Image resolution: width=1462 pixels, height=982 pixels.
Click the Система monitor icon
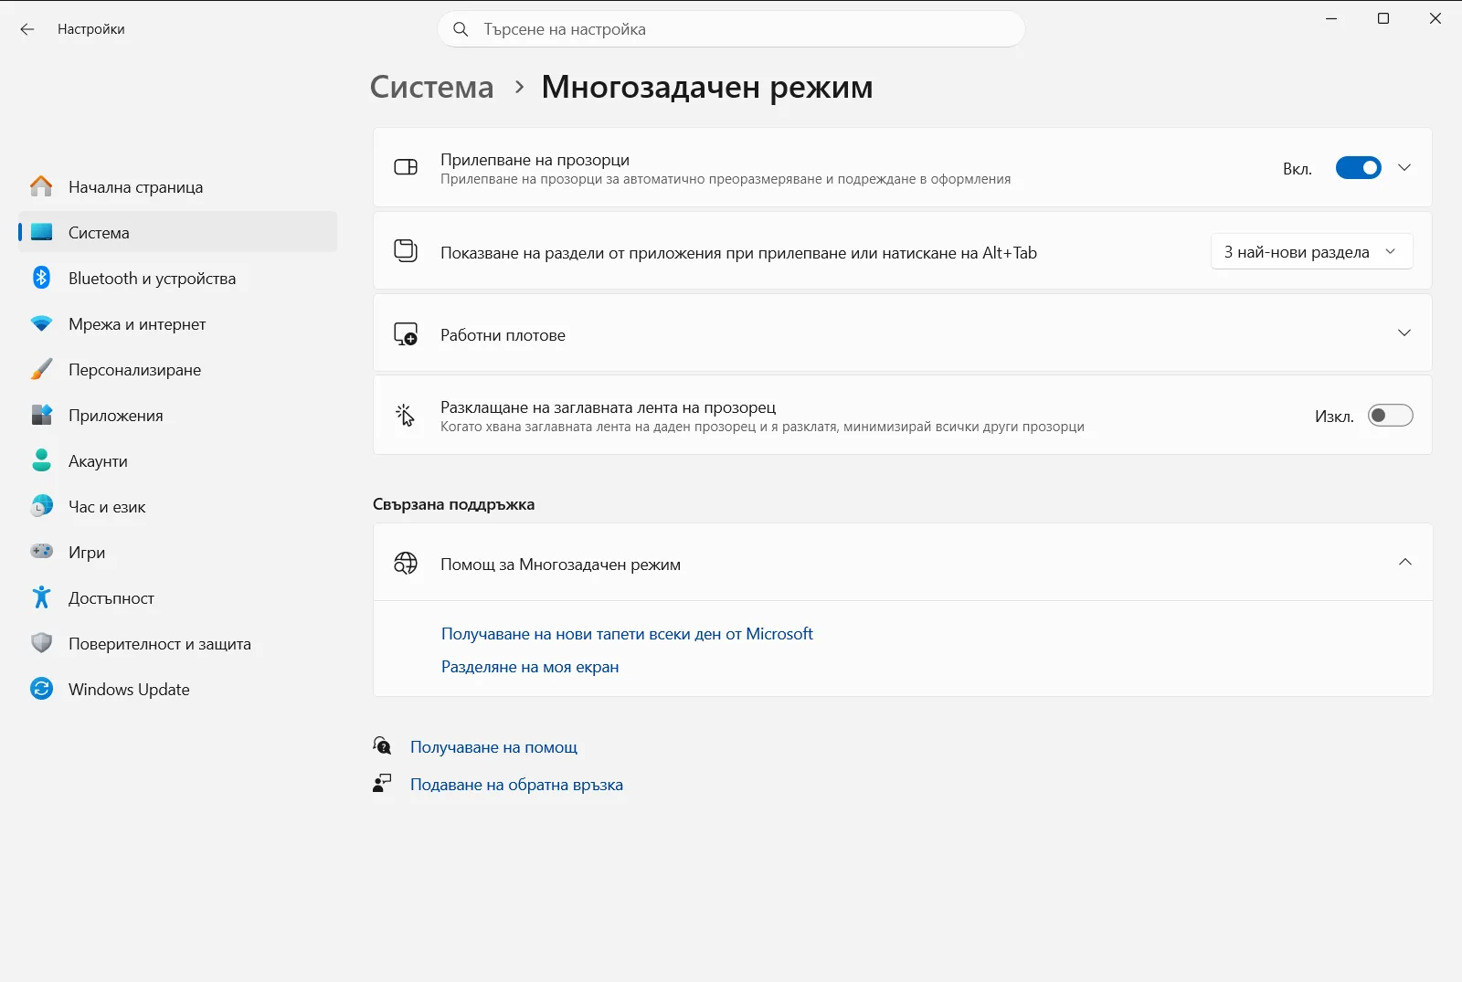pos(41,232)
